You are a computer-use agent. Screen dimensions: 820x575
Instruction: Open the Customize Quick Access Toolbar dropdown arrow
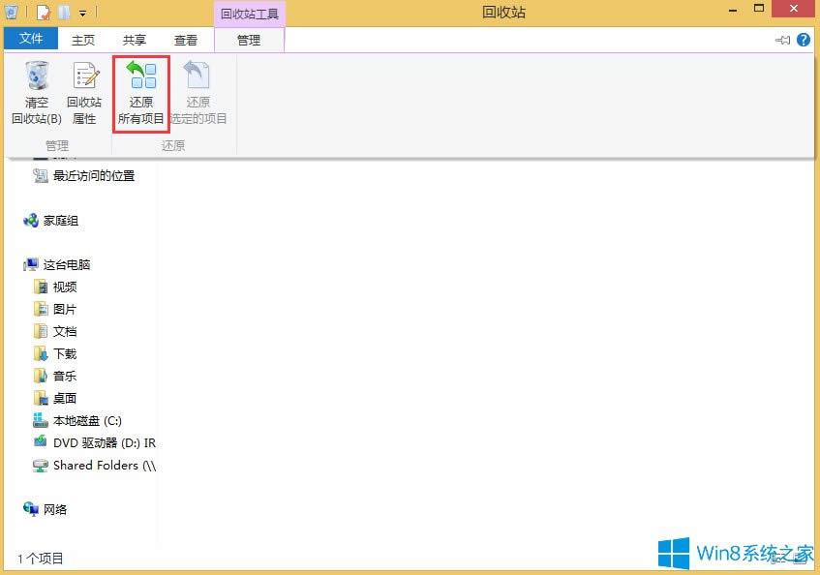83,13
